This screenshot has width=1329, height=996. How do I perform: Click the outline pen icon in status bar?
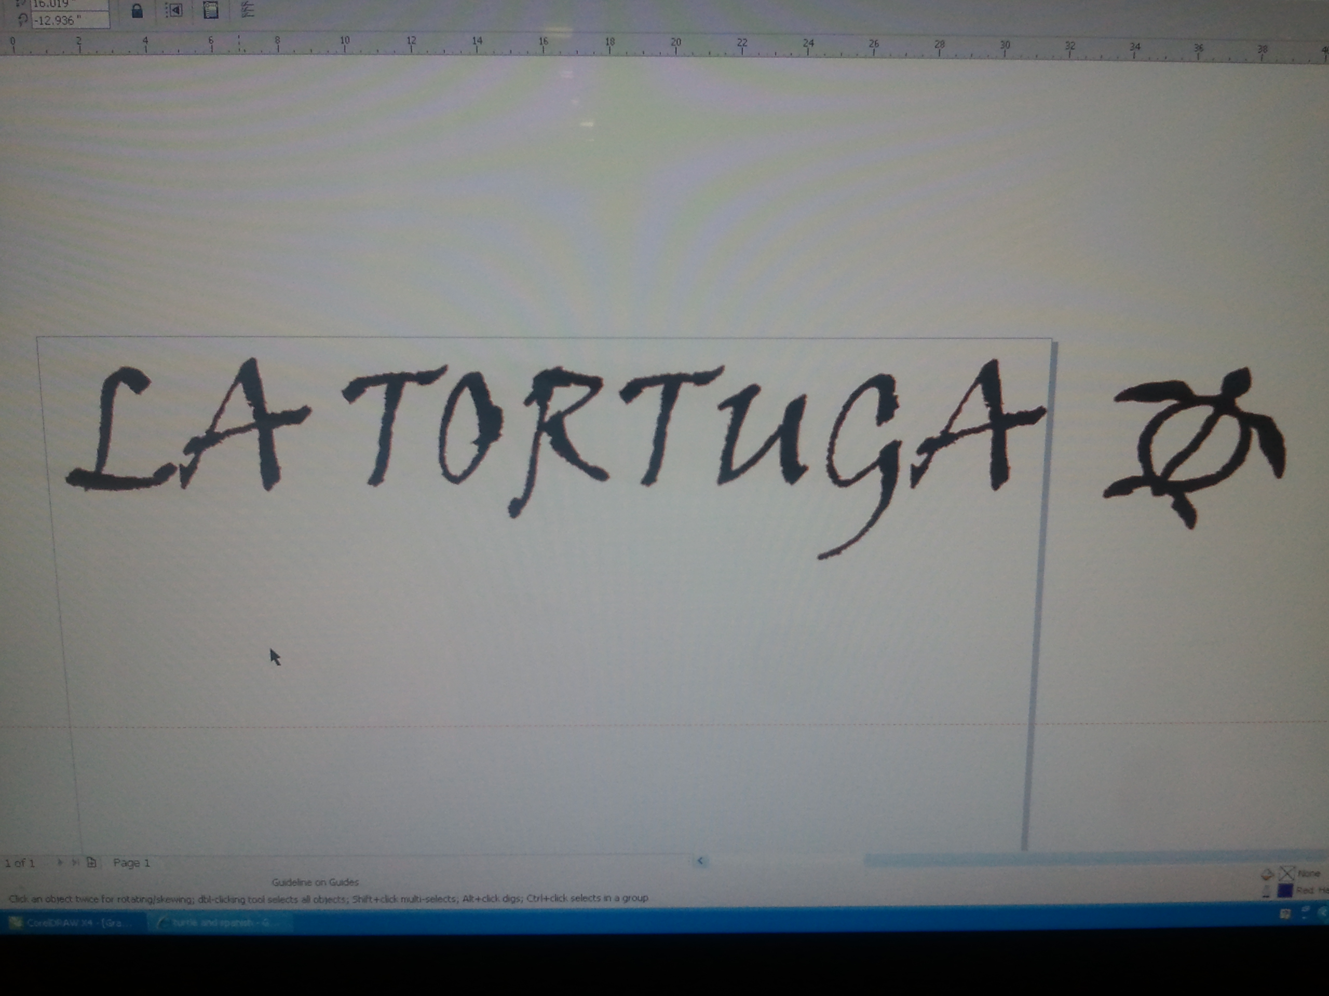[1267, 891]
